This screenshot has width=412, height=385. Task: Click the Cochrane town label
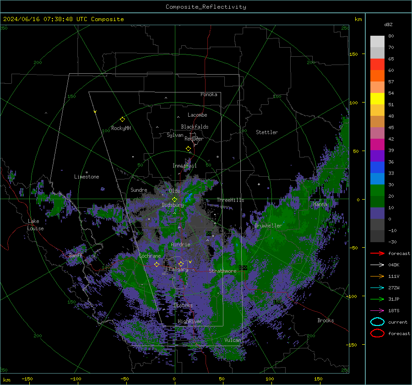pos(150,256)
